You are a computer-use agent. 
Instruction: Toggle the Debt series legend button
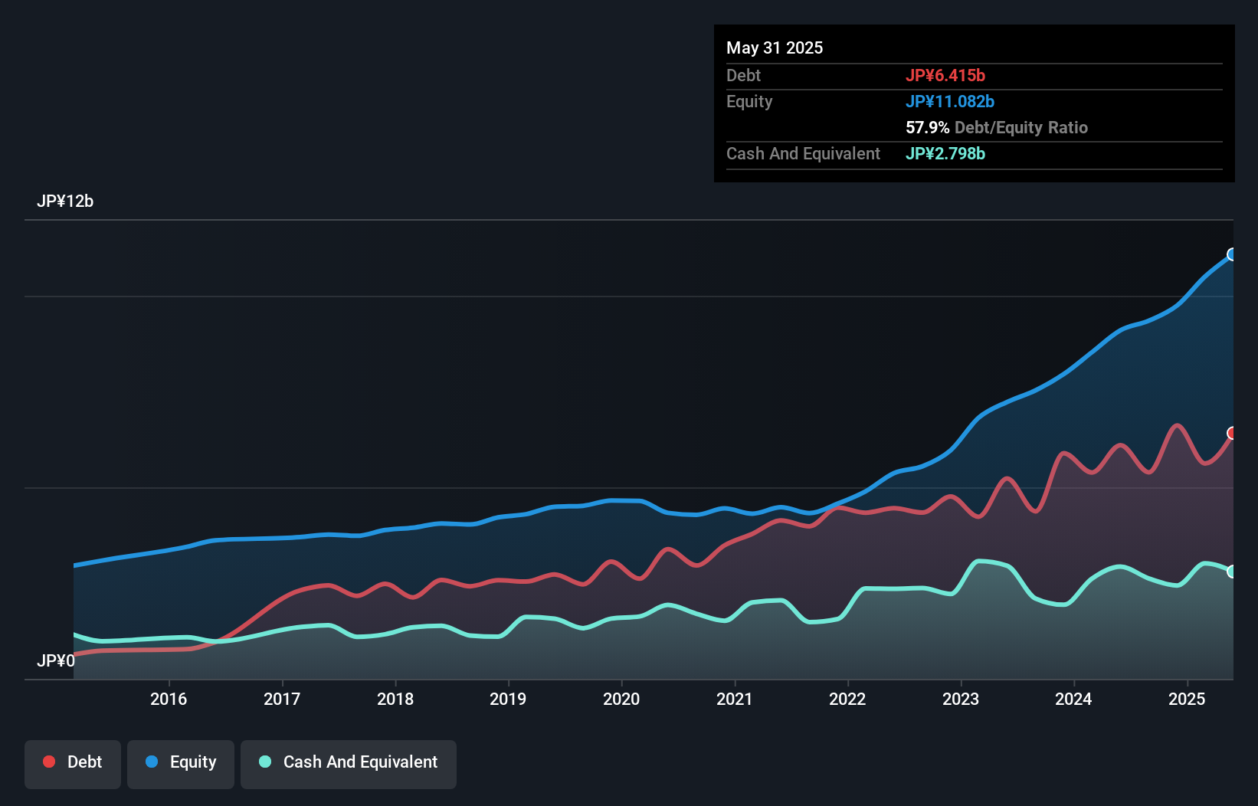pyautogui.click(x=73, y=762)
